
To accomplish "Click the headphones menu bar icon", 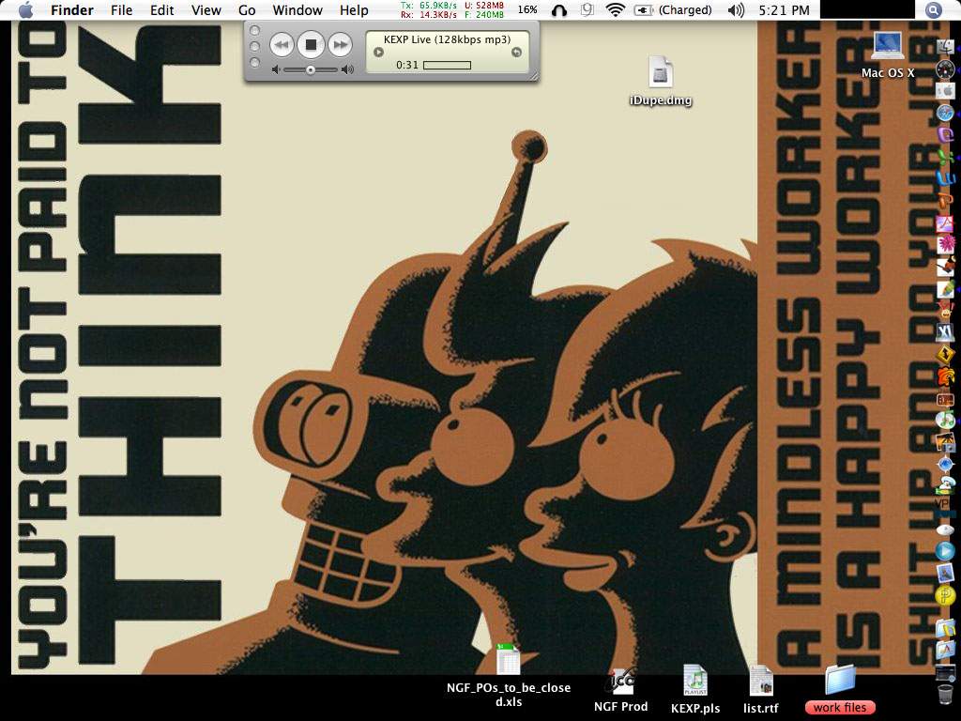I will coord(559,10).
